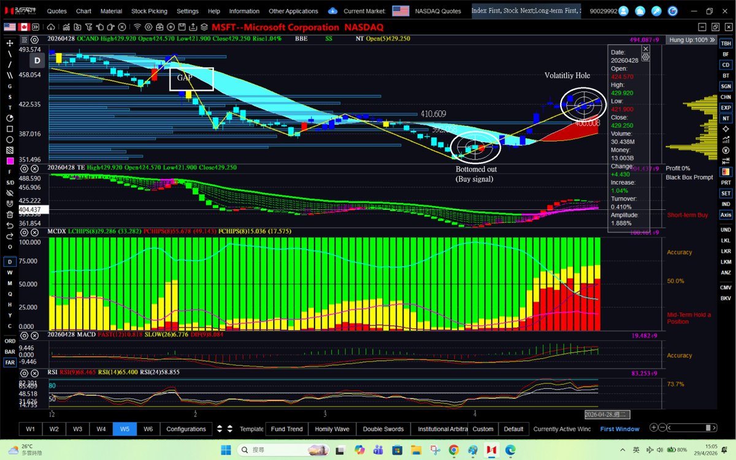Click the upload export toolbar icon
This screenshot has width=736, height=460.
point(193,27)
